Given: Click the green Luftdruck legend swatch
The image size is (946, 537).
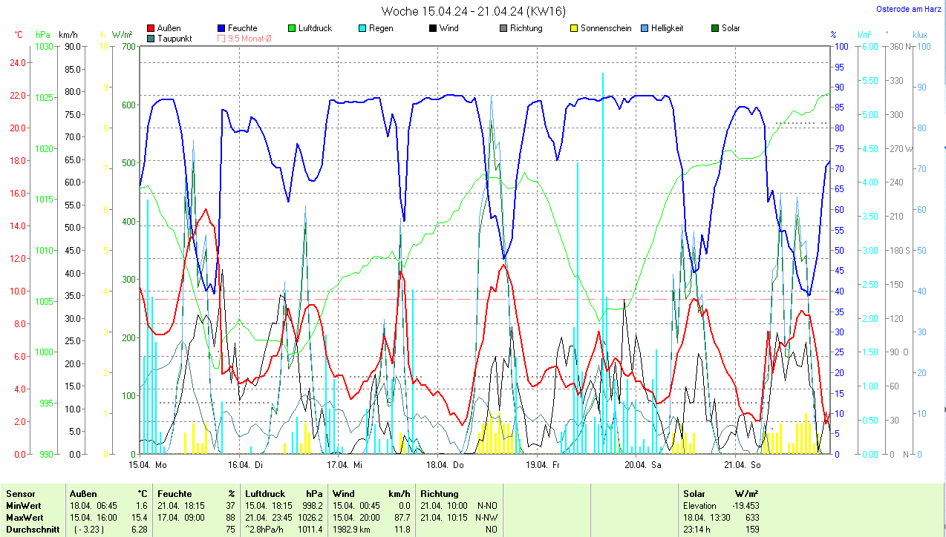Looking at the screenshot, I should [x=292, y=28].
